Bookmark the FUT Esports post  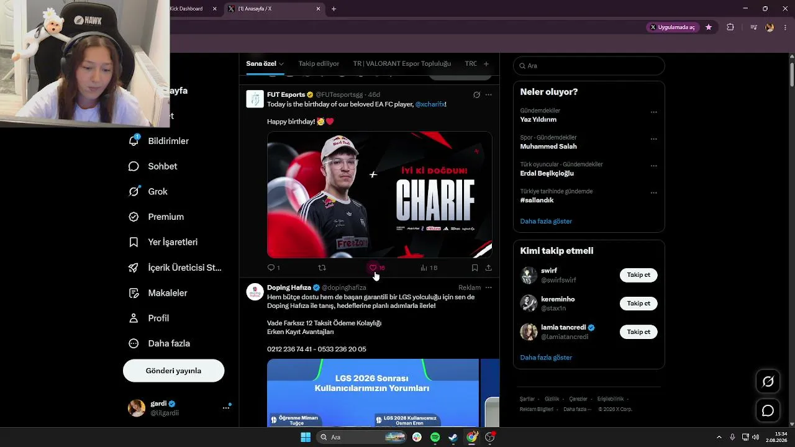[x=475, y=268]
